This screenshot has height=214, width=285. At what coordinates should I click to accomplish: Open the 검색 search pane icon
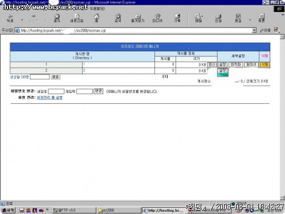click(118, 18)
